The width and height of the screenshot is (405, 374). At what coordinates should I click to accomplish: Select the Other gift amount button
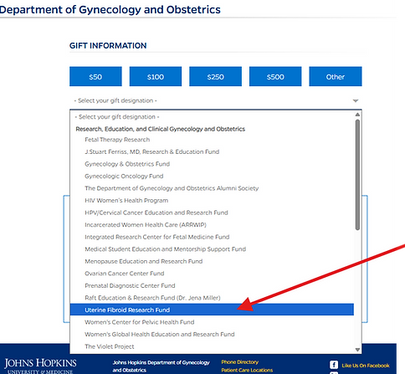[336, 76]
